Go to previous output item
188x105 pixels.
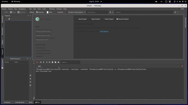(44, 62)
